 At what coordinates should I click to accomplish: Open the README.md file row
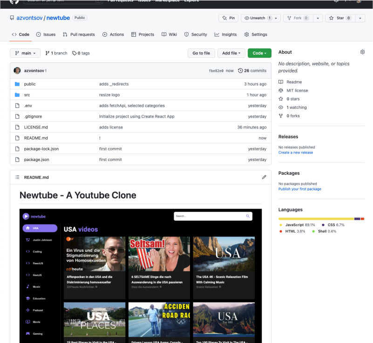(140, 138)
